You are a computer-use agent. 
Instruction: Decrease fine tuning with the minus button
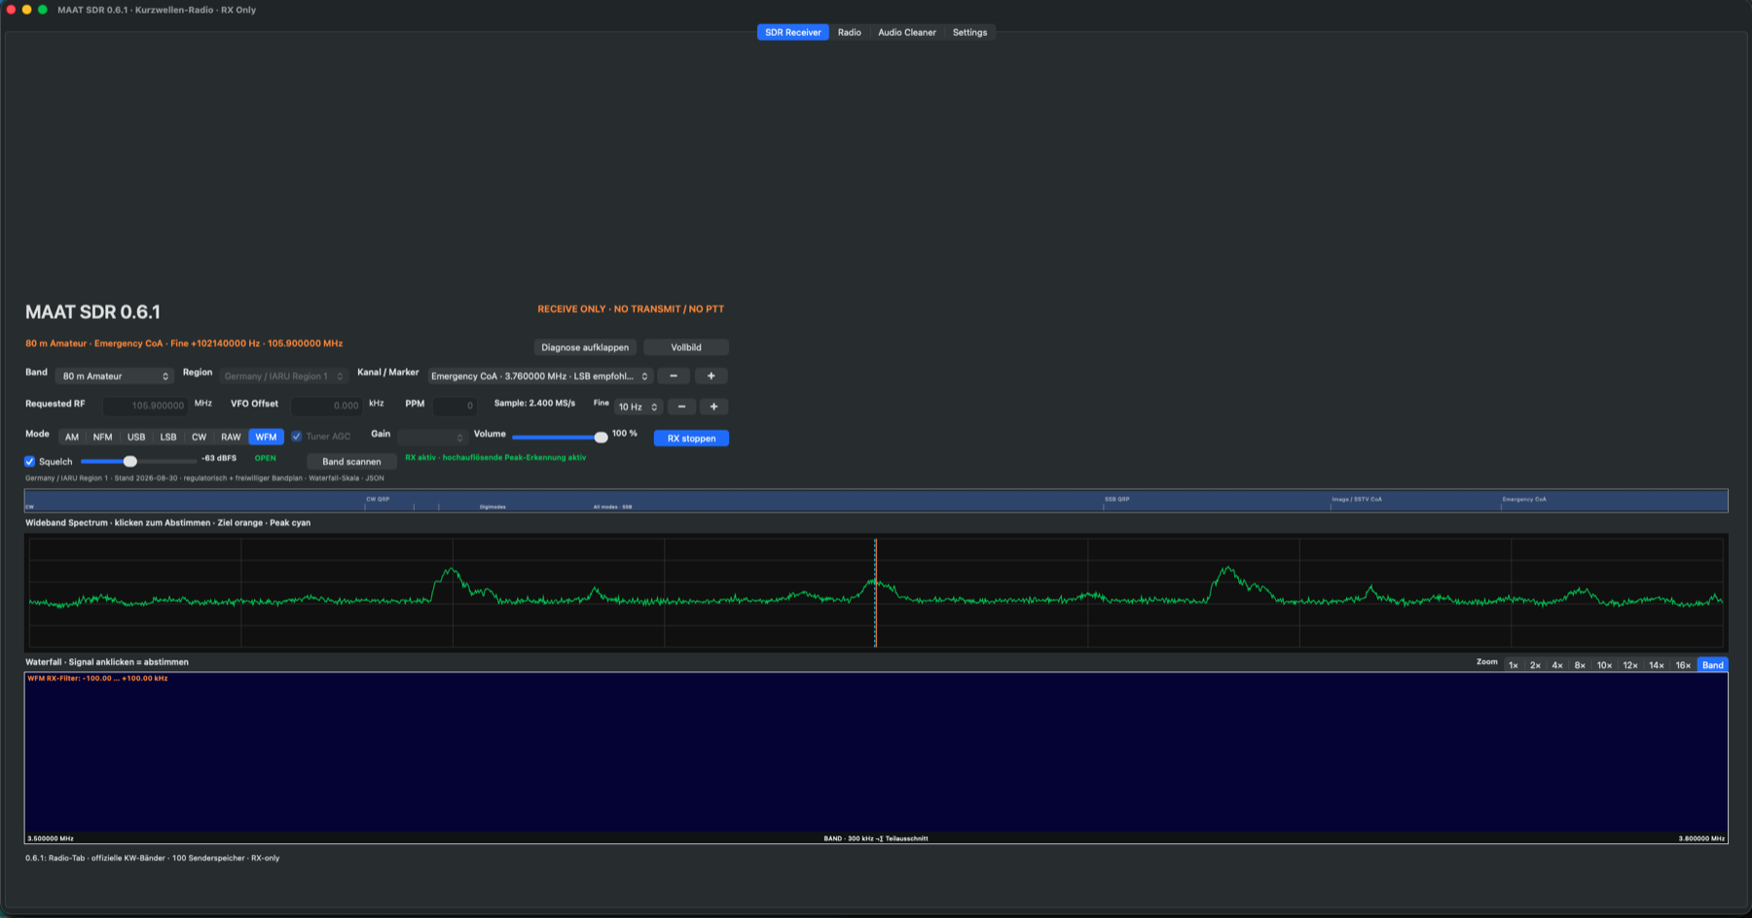click(x=681, y=406)
